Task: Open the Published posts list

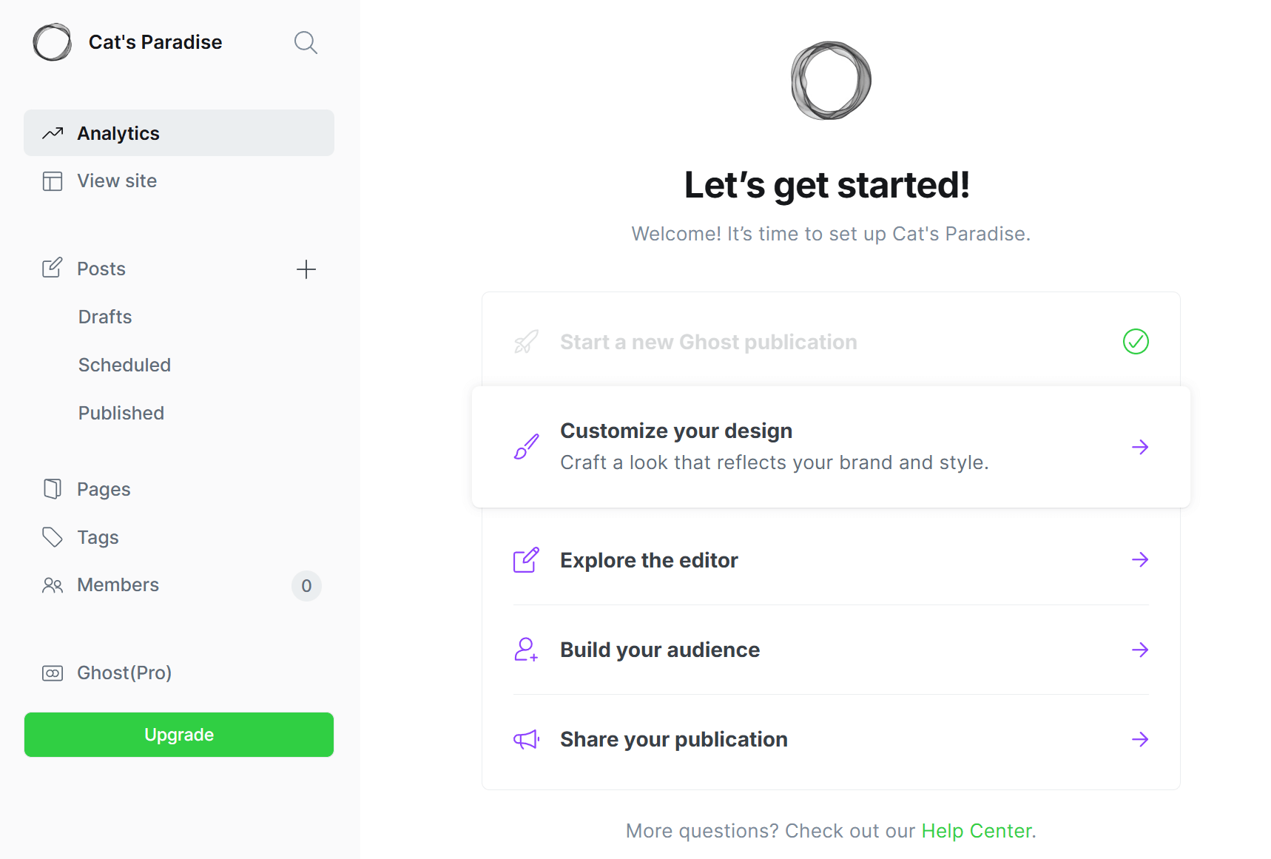Action: [x=121, y=412]
